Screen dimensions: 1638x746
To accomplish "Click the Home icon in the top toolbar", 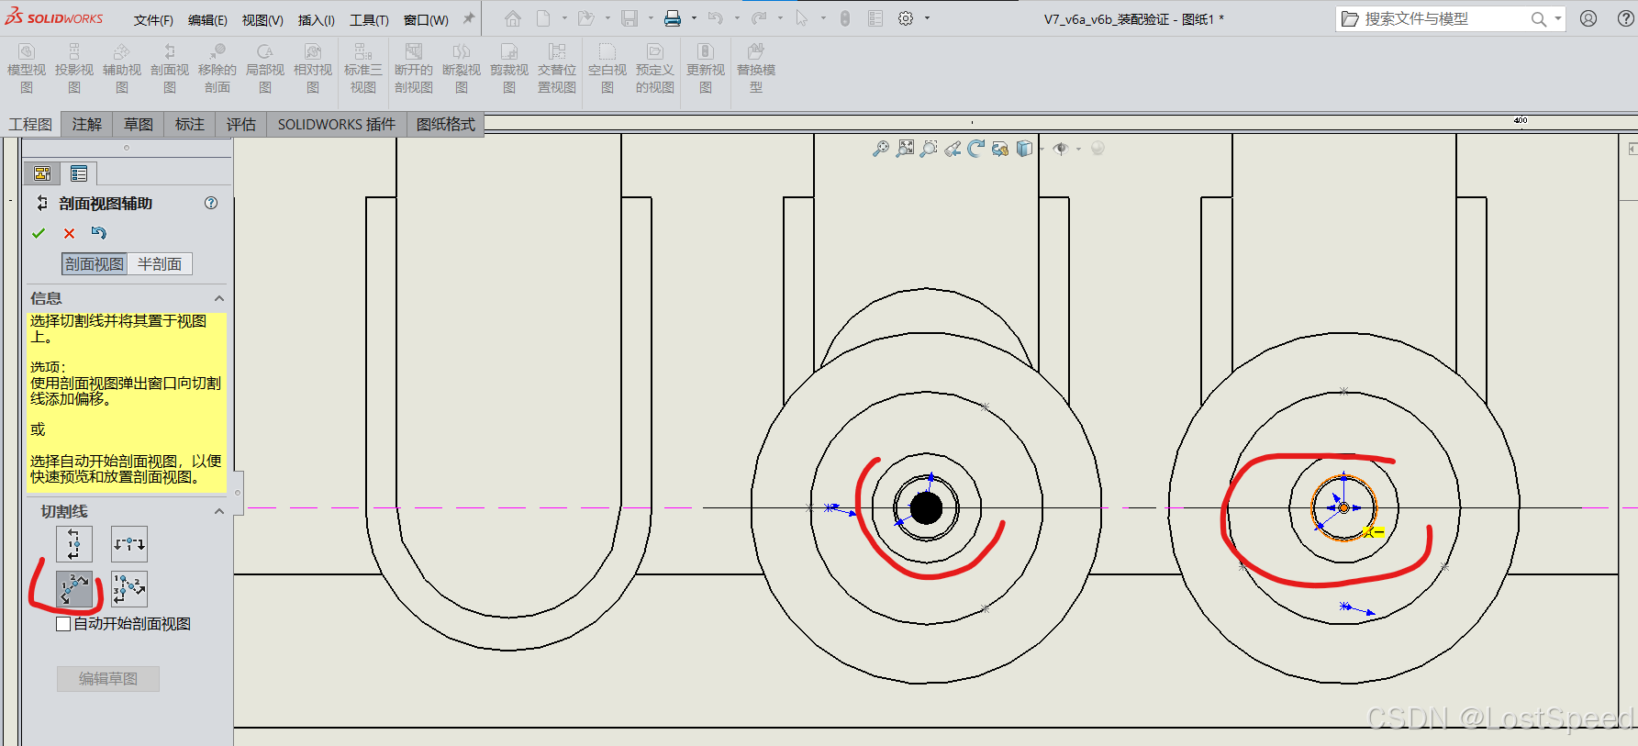I will click(x=513, y=18).
